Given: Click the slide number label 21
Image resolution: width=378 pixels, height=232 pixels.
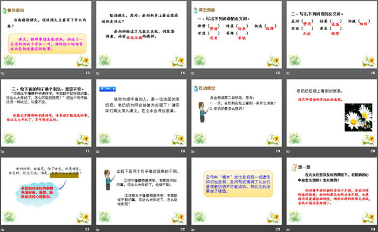Looking at the screenshot, I should pos(87,229).
